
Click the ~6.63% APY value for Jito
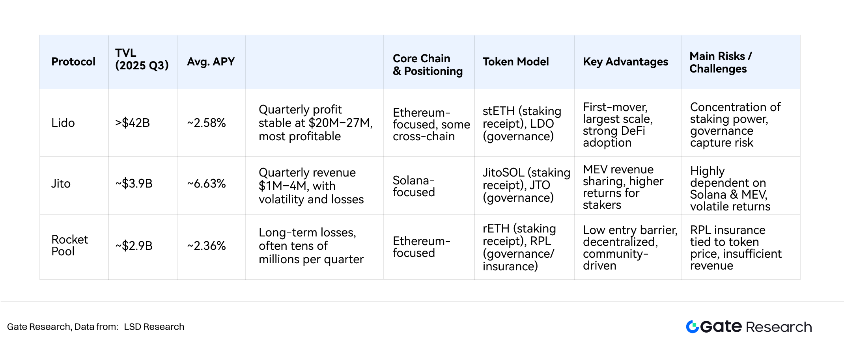(x=206, y=184)
